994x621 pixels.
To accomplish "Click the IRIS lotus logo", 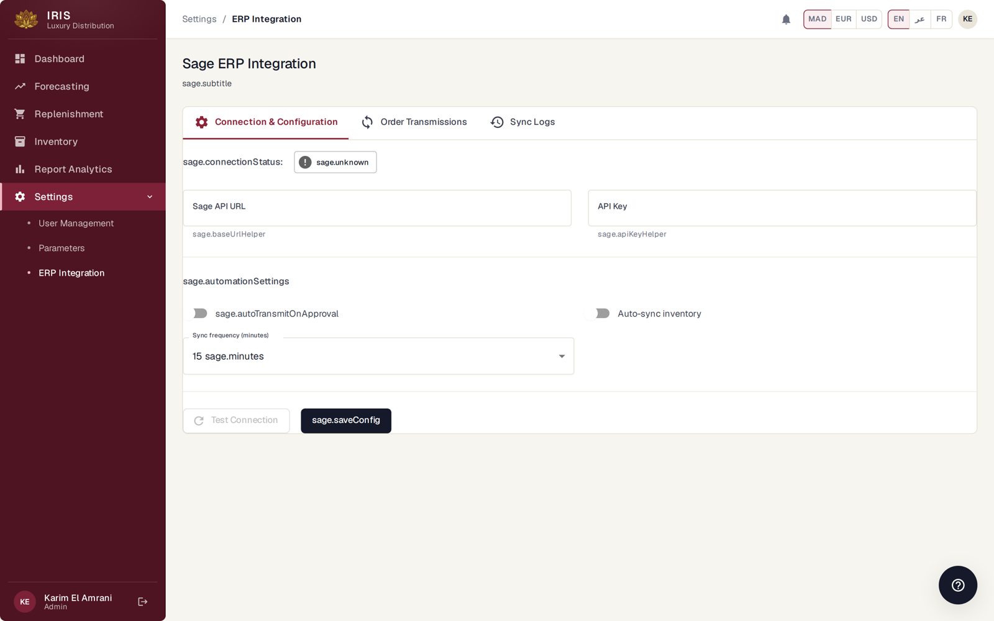I will pos(26,19).
